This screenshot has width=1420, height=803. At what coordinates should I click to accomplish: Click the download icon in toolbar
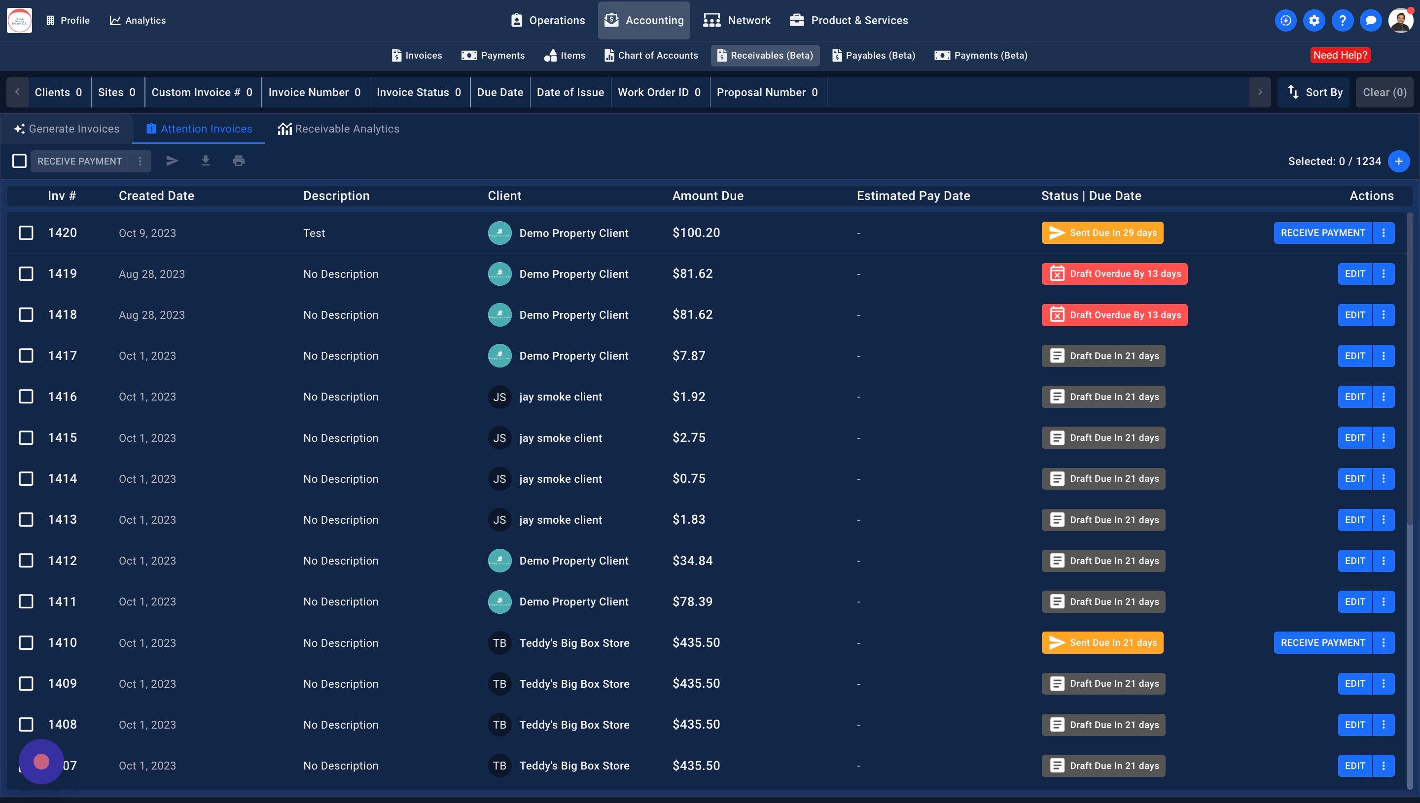click(x=205, y=161)
